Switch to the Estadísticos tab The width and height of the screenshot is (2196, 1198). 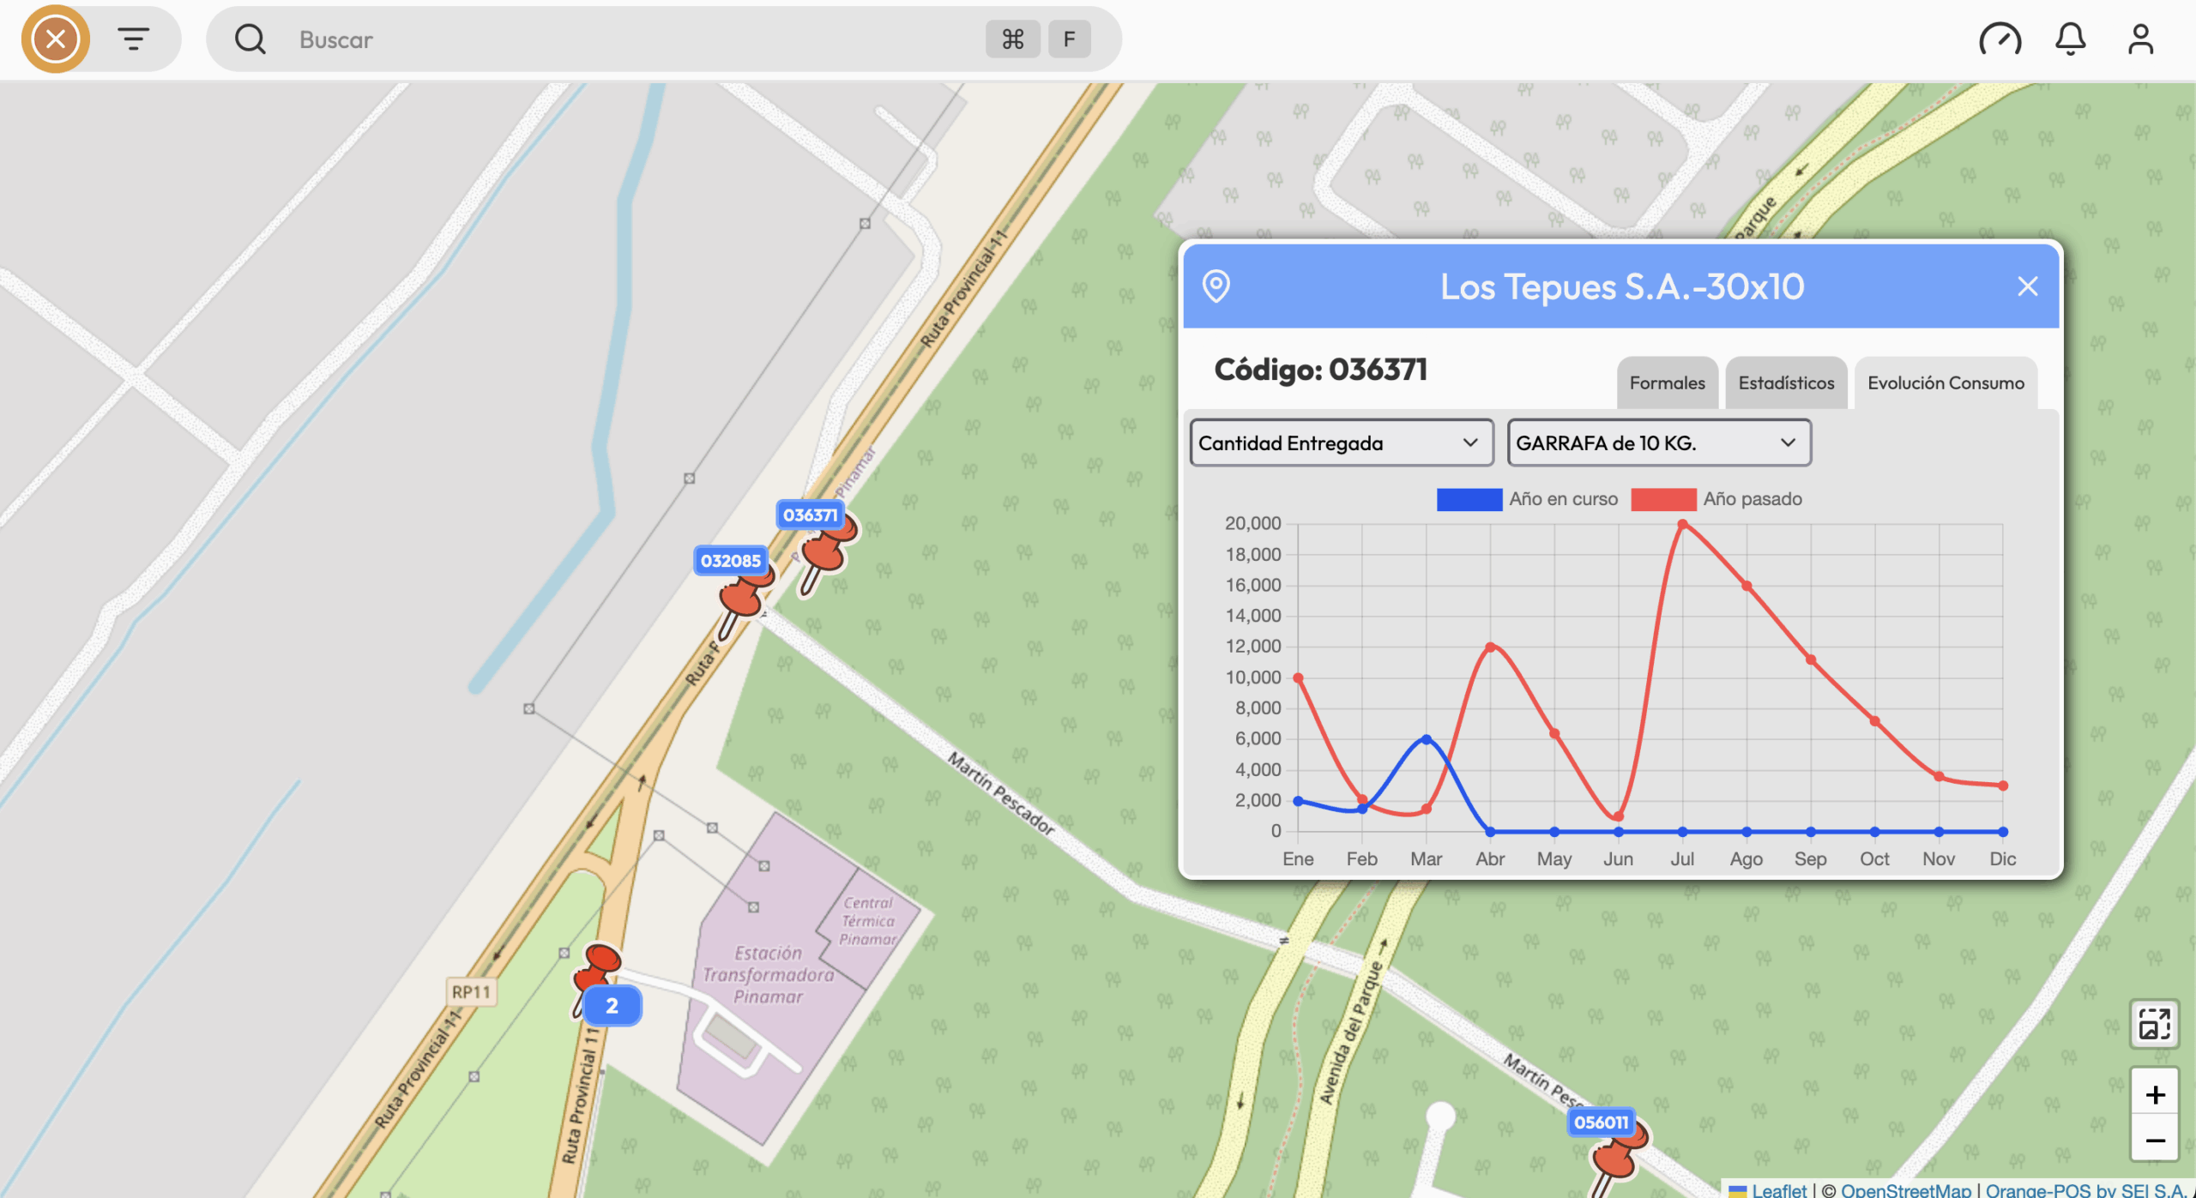coord(1786,382)
